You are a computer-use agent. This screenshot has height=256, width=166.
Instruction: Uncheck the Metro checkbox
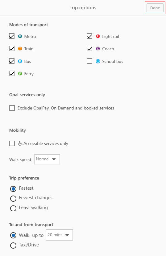pos(12,36)
